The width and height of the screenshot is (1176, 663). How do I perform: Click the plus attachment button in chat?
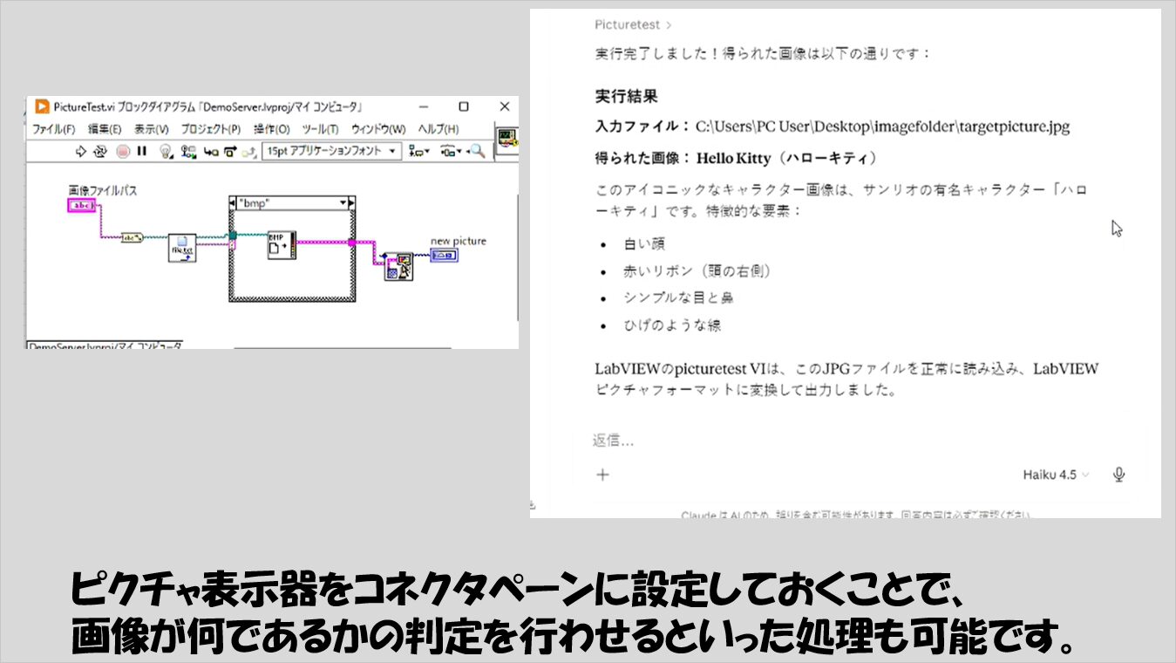pos(602,475)
